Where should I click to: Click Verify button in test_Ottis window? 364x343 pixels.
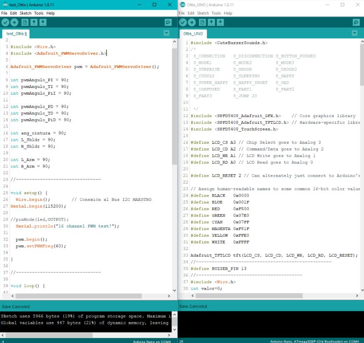5,23
